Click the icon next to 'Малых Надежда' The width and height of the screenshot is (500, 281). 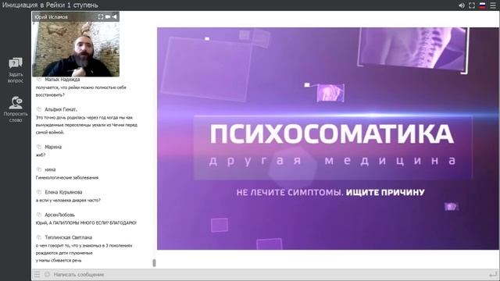click(x=39, y=80)
